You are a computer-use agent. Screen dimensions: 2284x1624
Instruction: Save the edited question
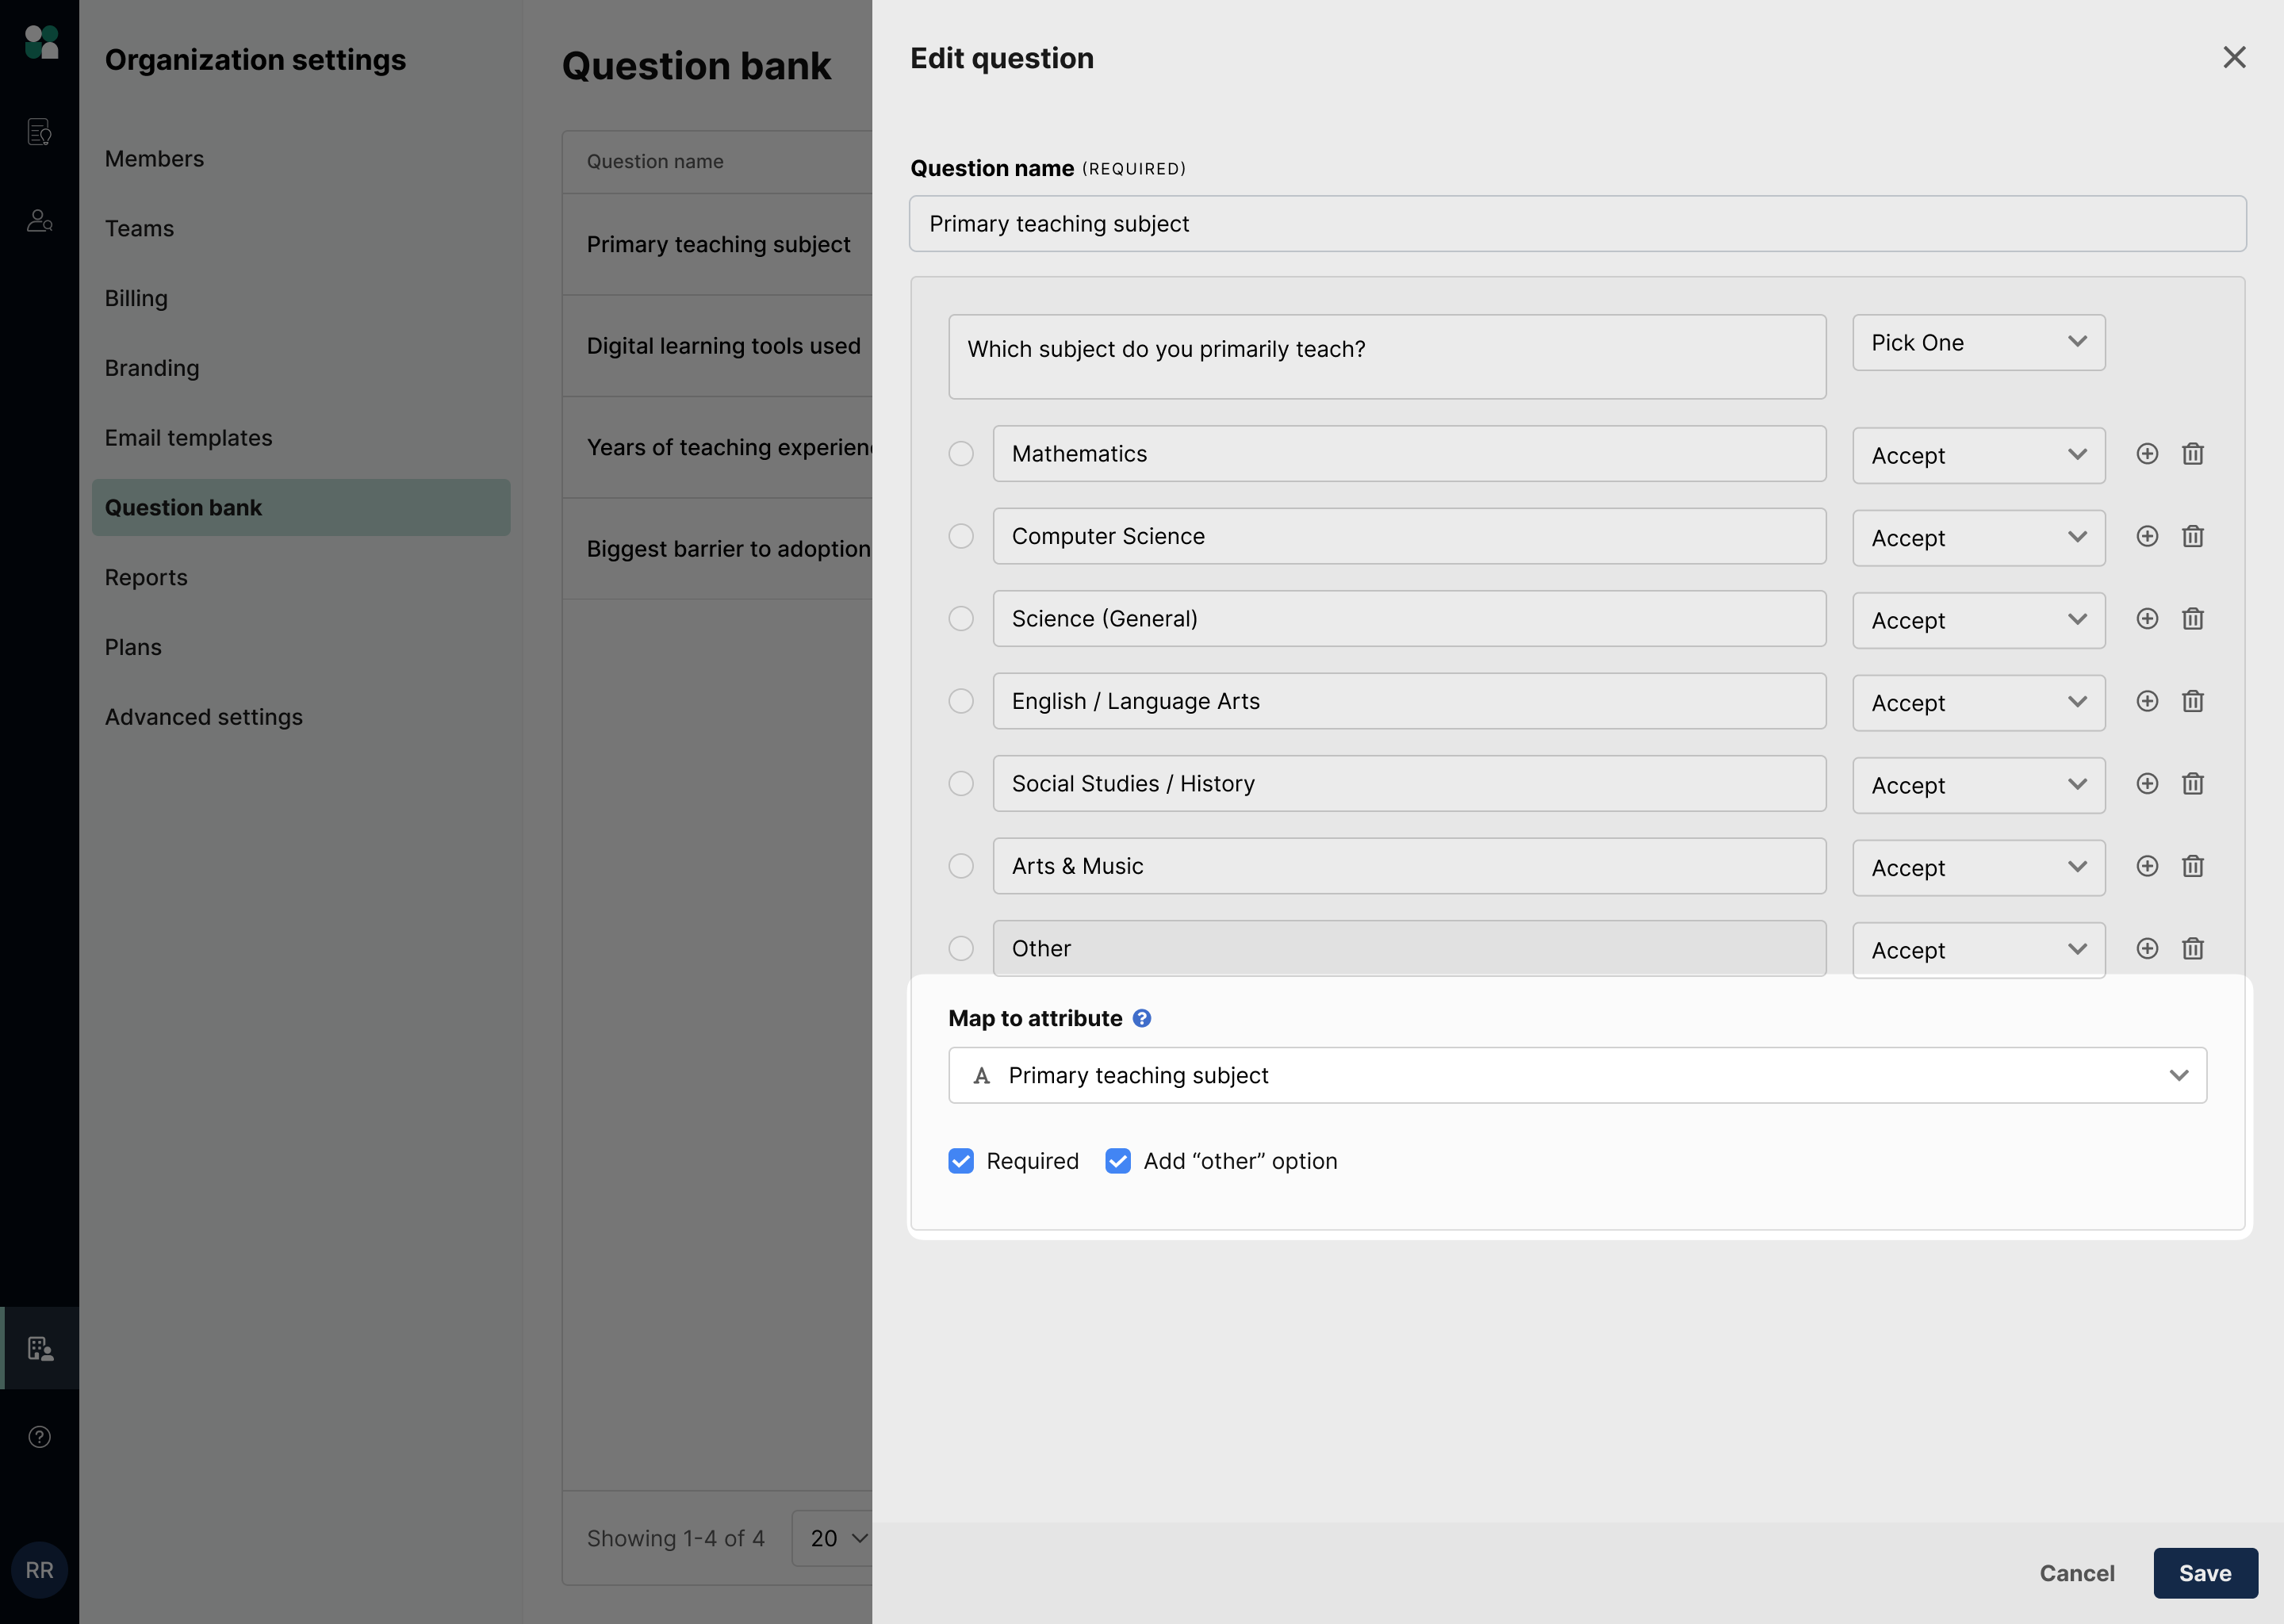[x=2204, y=1573]
